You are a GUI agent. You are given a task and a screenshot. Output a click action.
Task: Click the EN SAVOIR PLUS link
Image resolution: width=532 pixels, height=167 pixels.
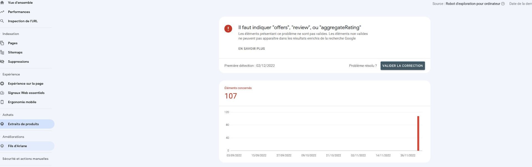pyautogui.click(x=252, y=49)
